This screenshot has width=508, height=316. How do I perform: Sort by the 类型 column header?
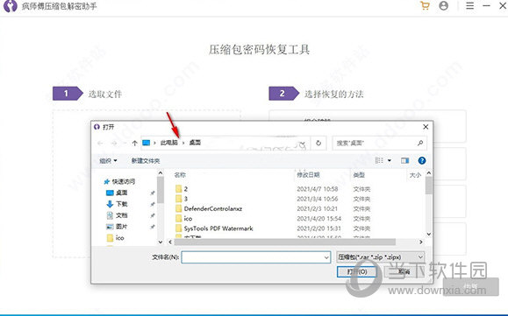pyautogui.click(x=359, y=175)
